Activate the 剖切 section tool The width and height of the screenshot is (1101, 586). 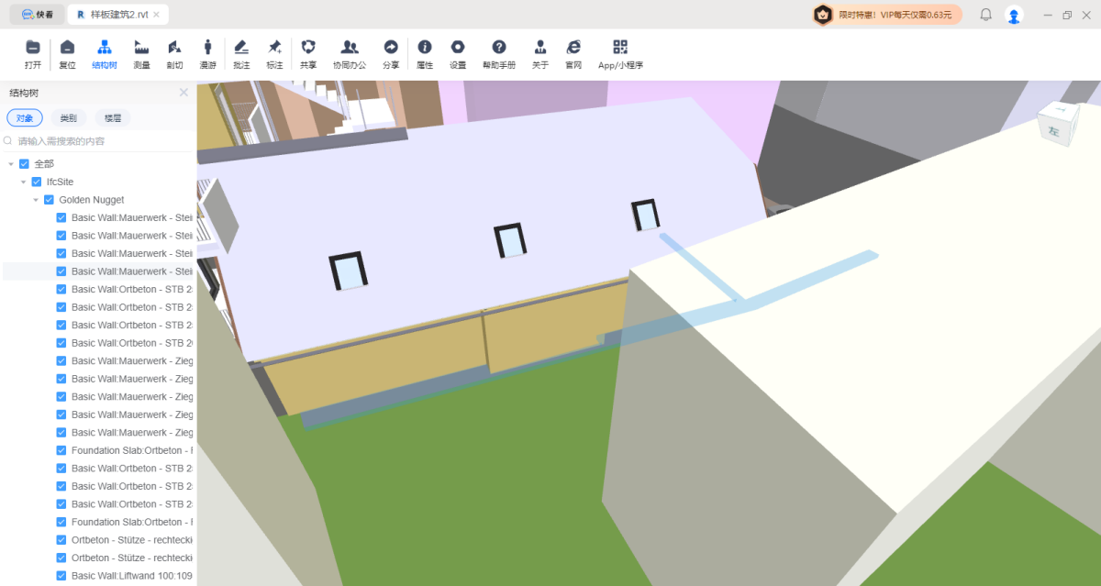pyautogui.click(x=174, y=49)
